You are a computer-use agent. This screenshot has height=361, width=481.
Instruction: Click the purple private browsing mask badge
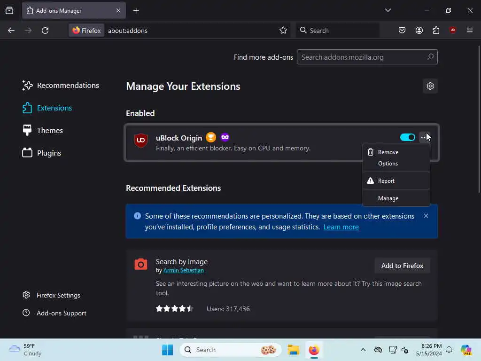tap(225, 137)
